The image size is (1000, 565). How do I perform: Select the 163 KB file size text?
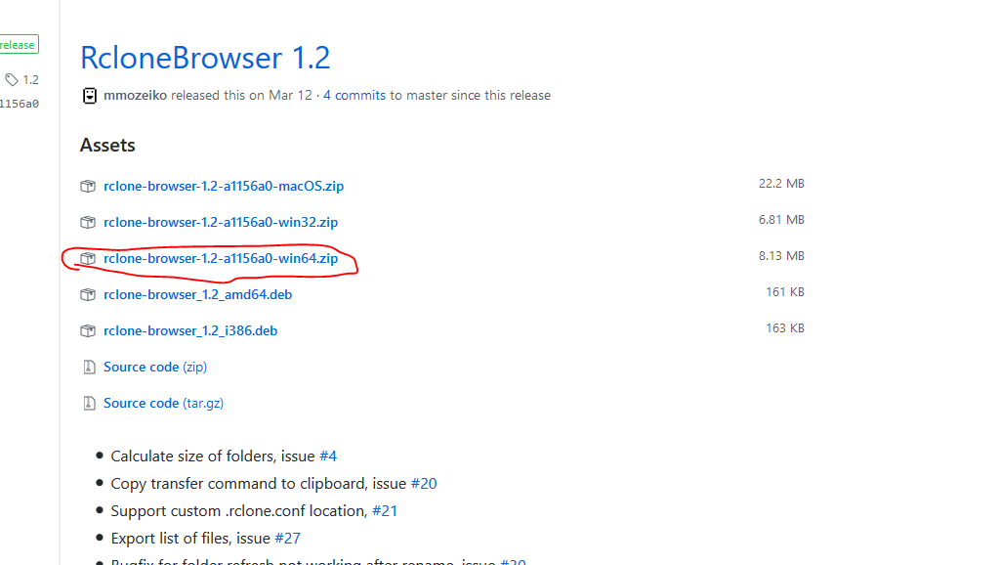(785, 328)
